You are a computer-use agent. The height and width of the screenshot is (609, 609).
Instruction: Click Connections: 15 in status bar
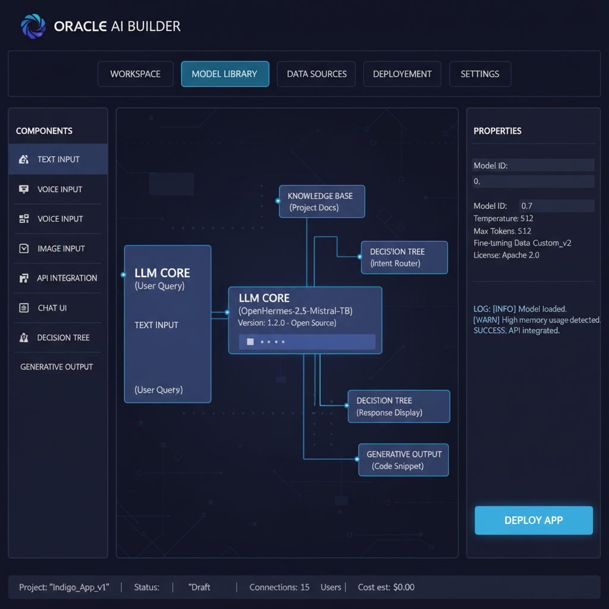[x=280, y=587]
